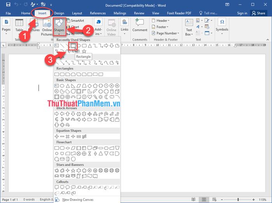Click the Save icon in the title bar
This screenshot has height=203, width=272.
6,5
